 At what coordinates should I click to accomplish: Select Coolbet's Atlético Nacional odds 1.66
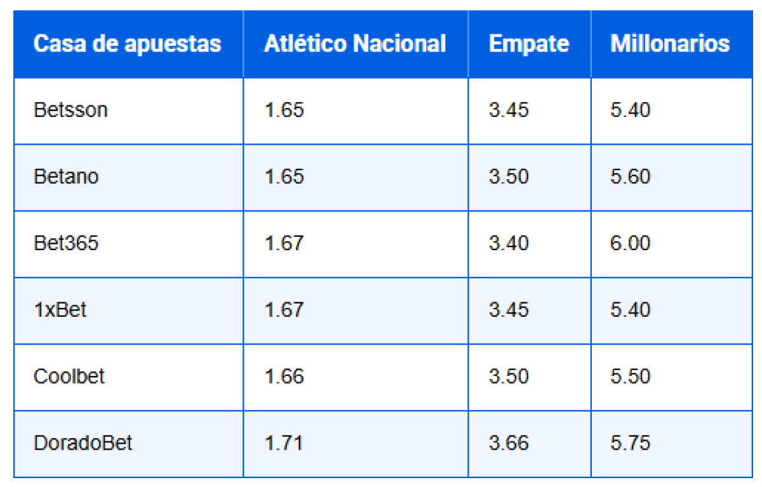[x=284, y=377]
